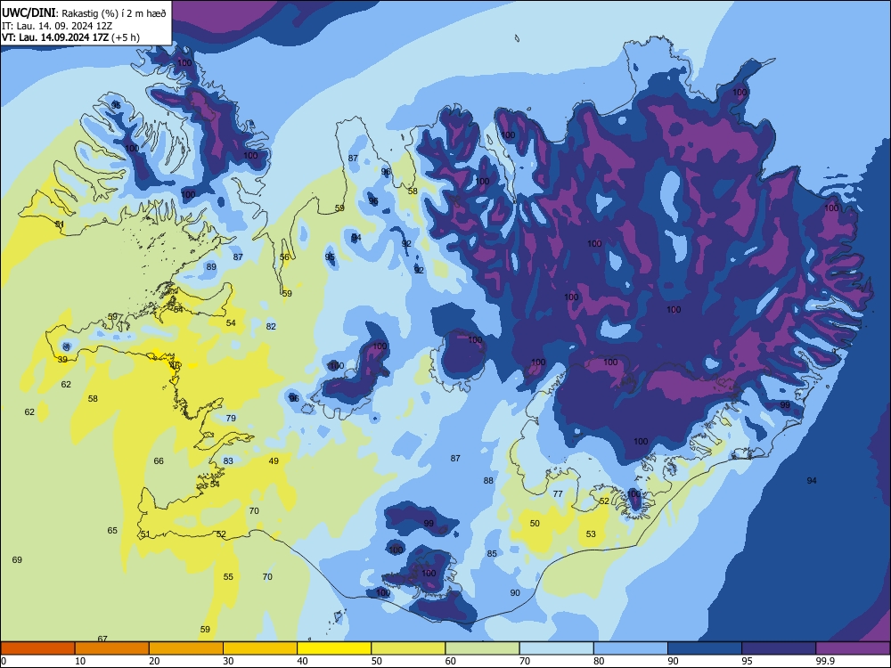Screen dimensions: 891x668
Task: Click the purple above-99.9 legend swatch
Action: click(853, 648)
